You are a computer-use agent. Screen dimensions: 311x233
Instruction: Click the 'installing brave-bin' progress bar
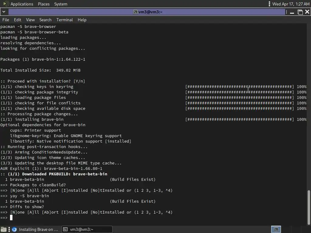pos(240,120)
